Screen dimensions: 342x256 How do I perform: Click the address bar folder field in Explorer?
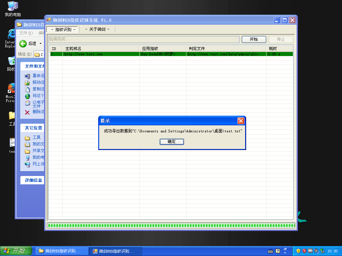pos(39,54)
